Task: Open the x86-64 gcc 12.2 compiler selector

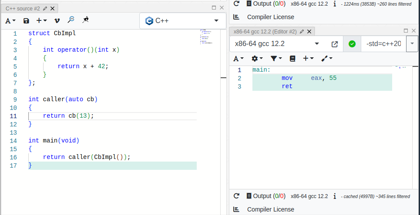Action: click(277, 44)
